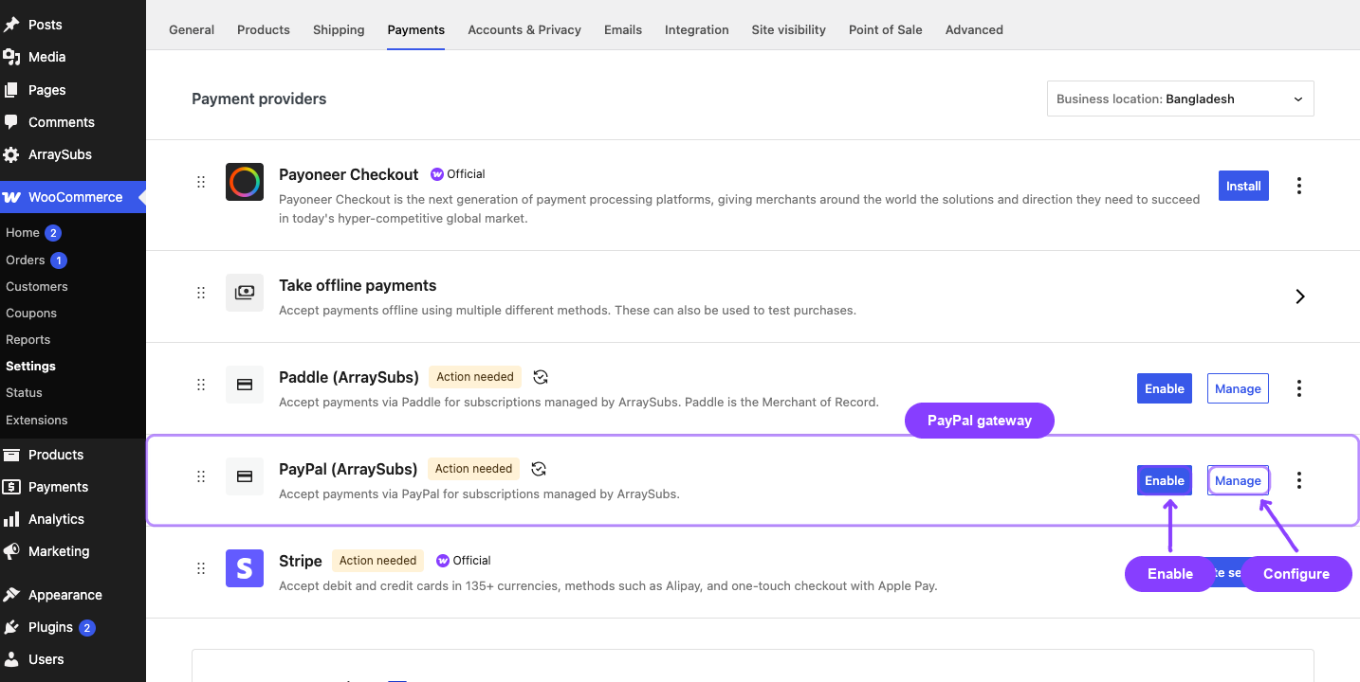Click the Paddle card icon
1360x682 pixels.
[x=245, y=385]
